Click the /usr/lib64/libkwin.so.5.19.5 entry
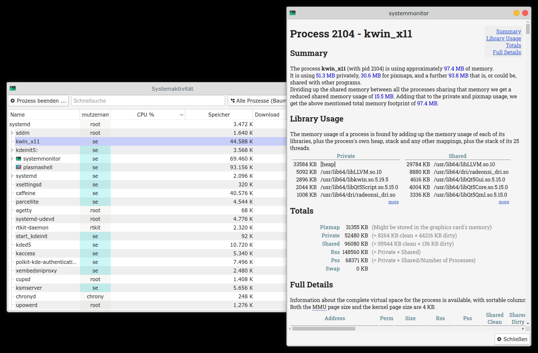The width and height of the screenshot is (538, 353). (354, 179)
